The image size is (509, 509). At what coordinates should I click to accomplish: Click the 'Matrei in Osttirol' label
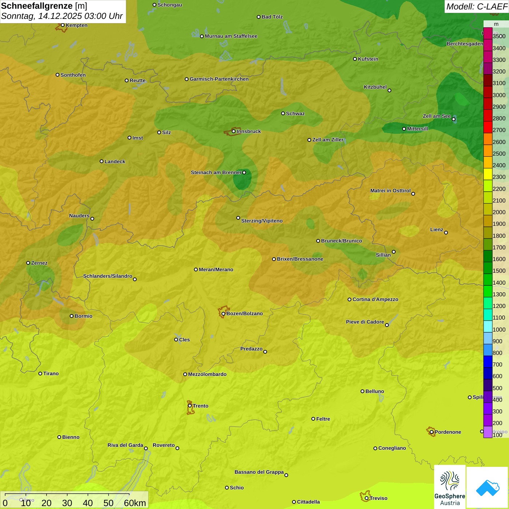[x=390, y=191]
